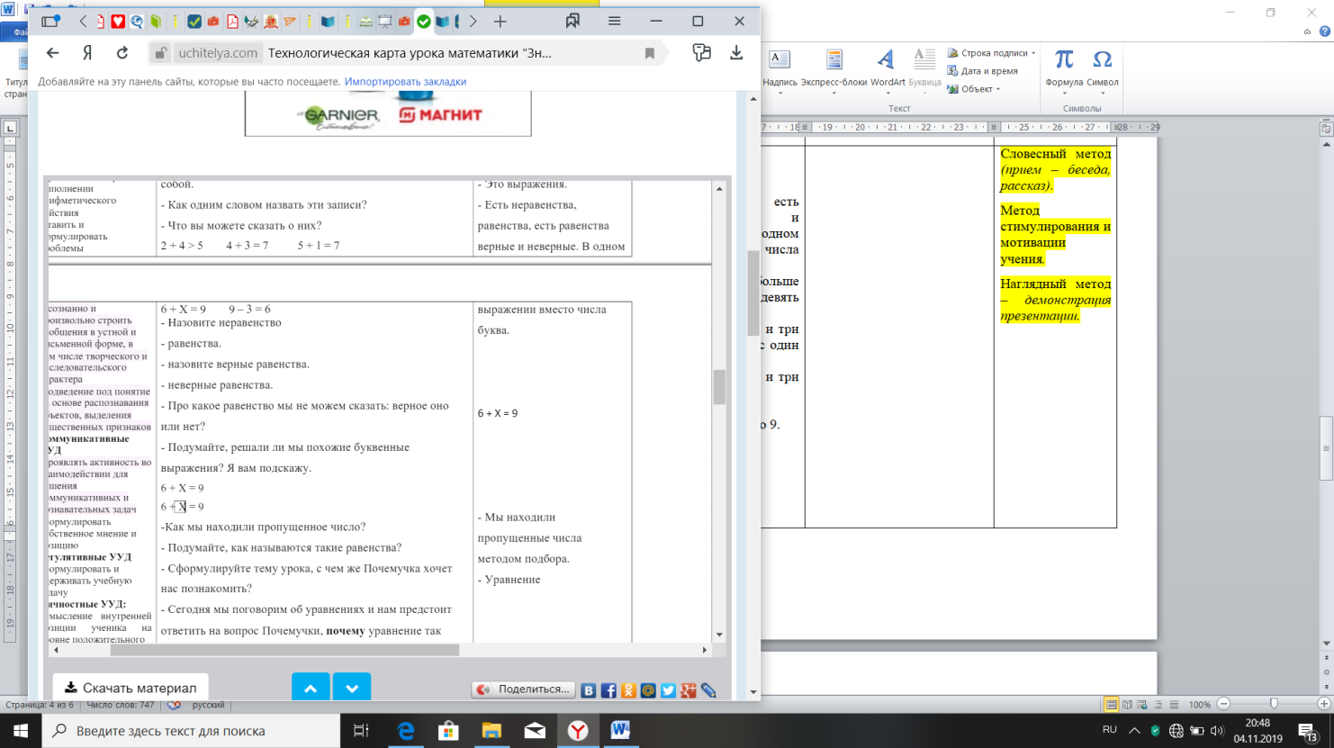Click the Поделиться share button
Viewport: 1334px width, 748px height.
(x=523, y=689)
